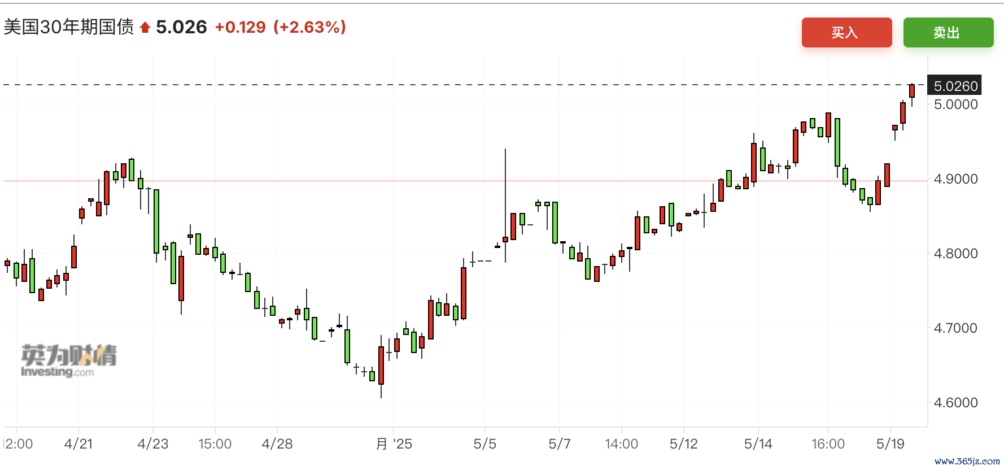Select the 5/5 date marker
Image resolution: width=1004 pixels, height=470 pixels.
(485, 444)
